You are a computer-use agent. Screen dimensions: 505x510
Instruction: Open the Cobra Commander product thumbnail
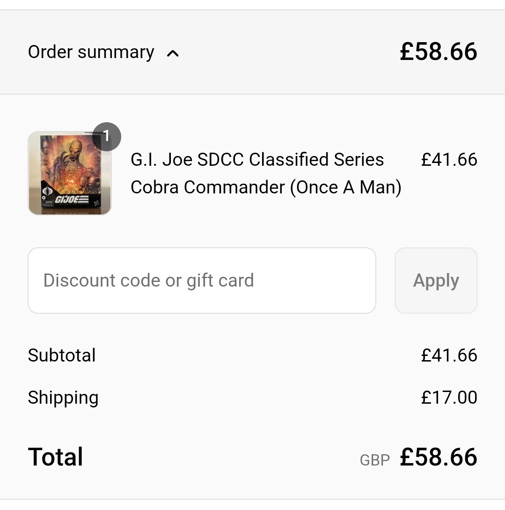coord(70,173)
